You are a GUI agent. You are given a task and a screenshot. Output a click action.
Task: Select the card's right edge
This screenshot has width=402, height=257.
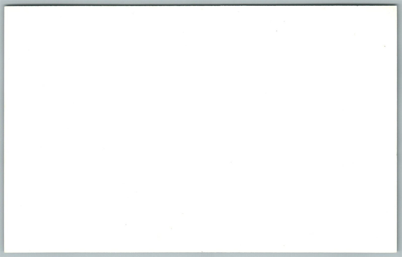(397, 129)
